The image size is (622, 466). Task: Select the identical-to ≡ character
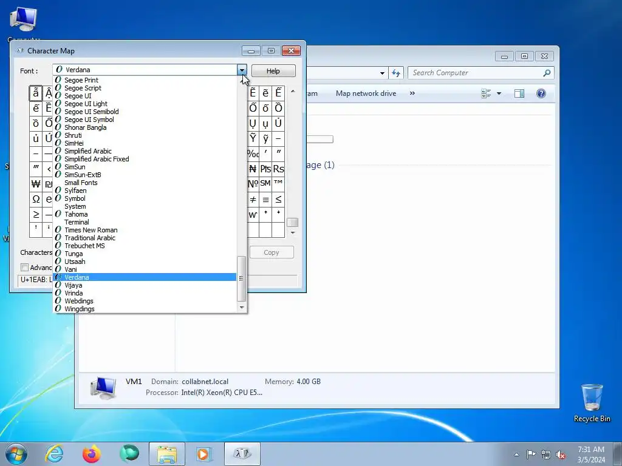[265, 199]
